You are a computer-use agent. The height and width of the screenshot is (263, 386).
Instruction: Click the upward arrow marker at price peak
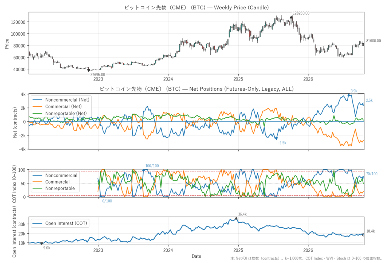click(291, 17)
